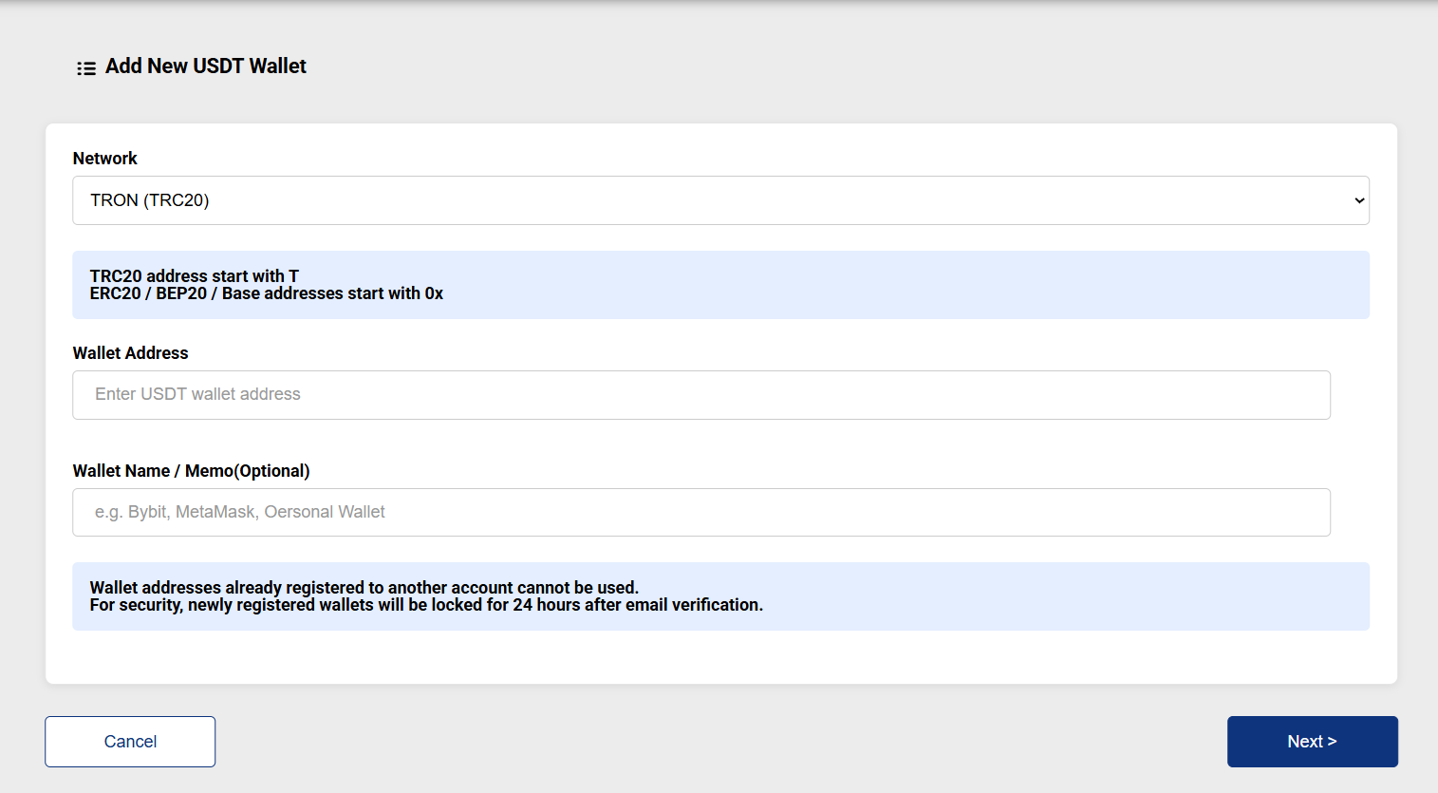Click the 'locked for 24 hours' security notice
The width and height of the screenshot is (1438, 793).
(x=426, y=605)
